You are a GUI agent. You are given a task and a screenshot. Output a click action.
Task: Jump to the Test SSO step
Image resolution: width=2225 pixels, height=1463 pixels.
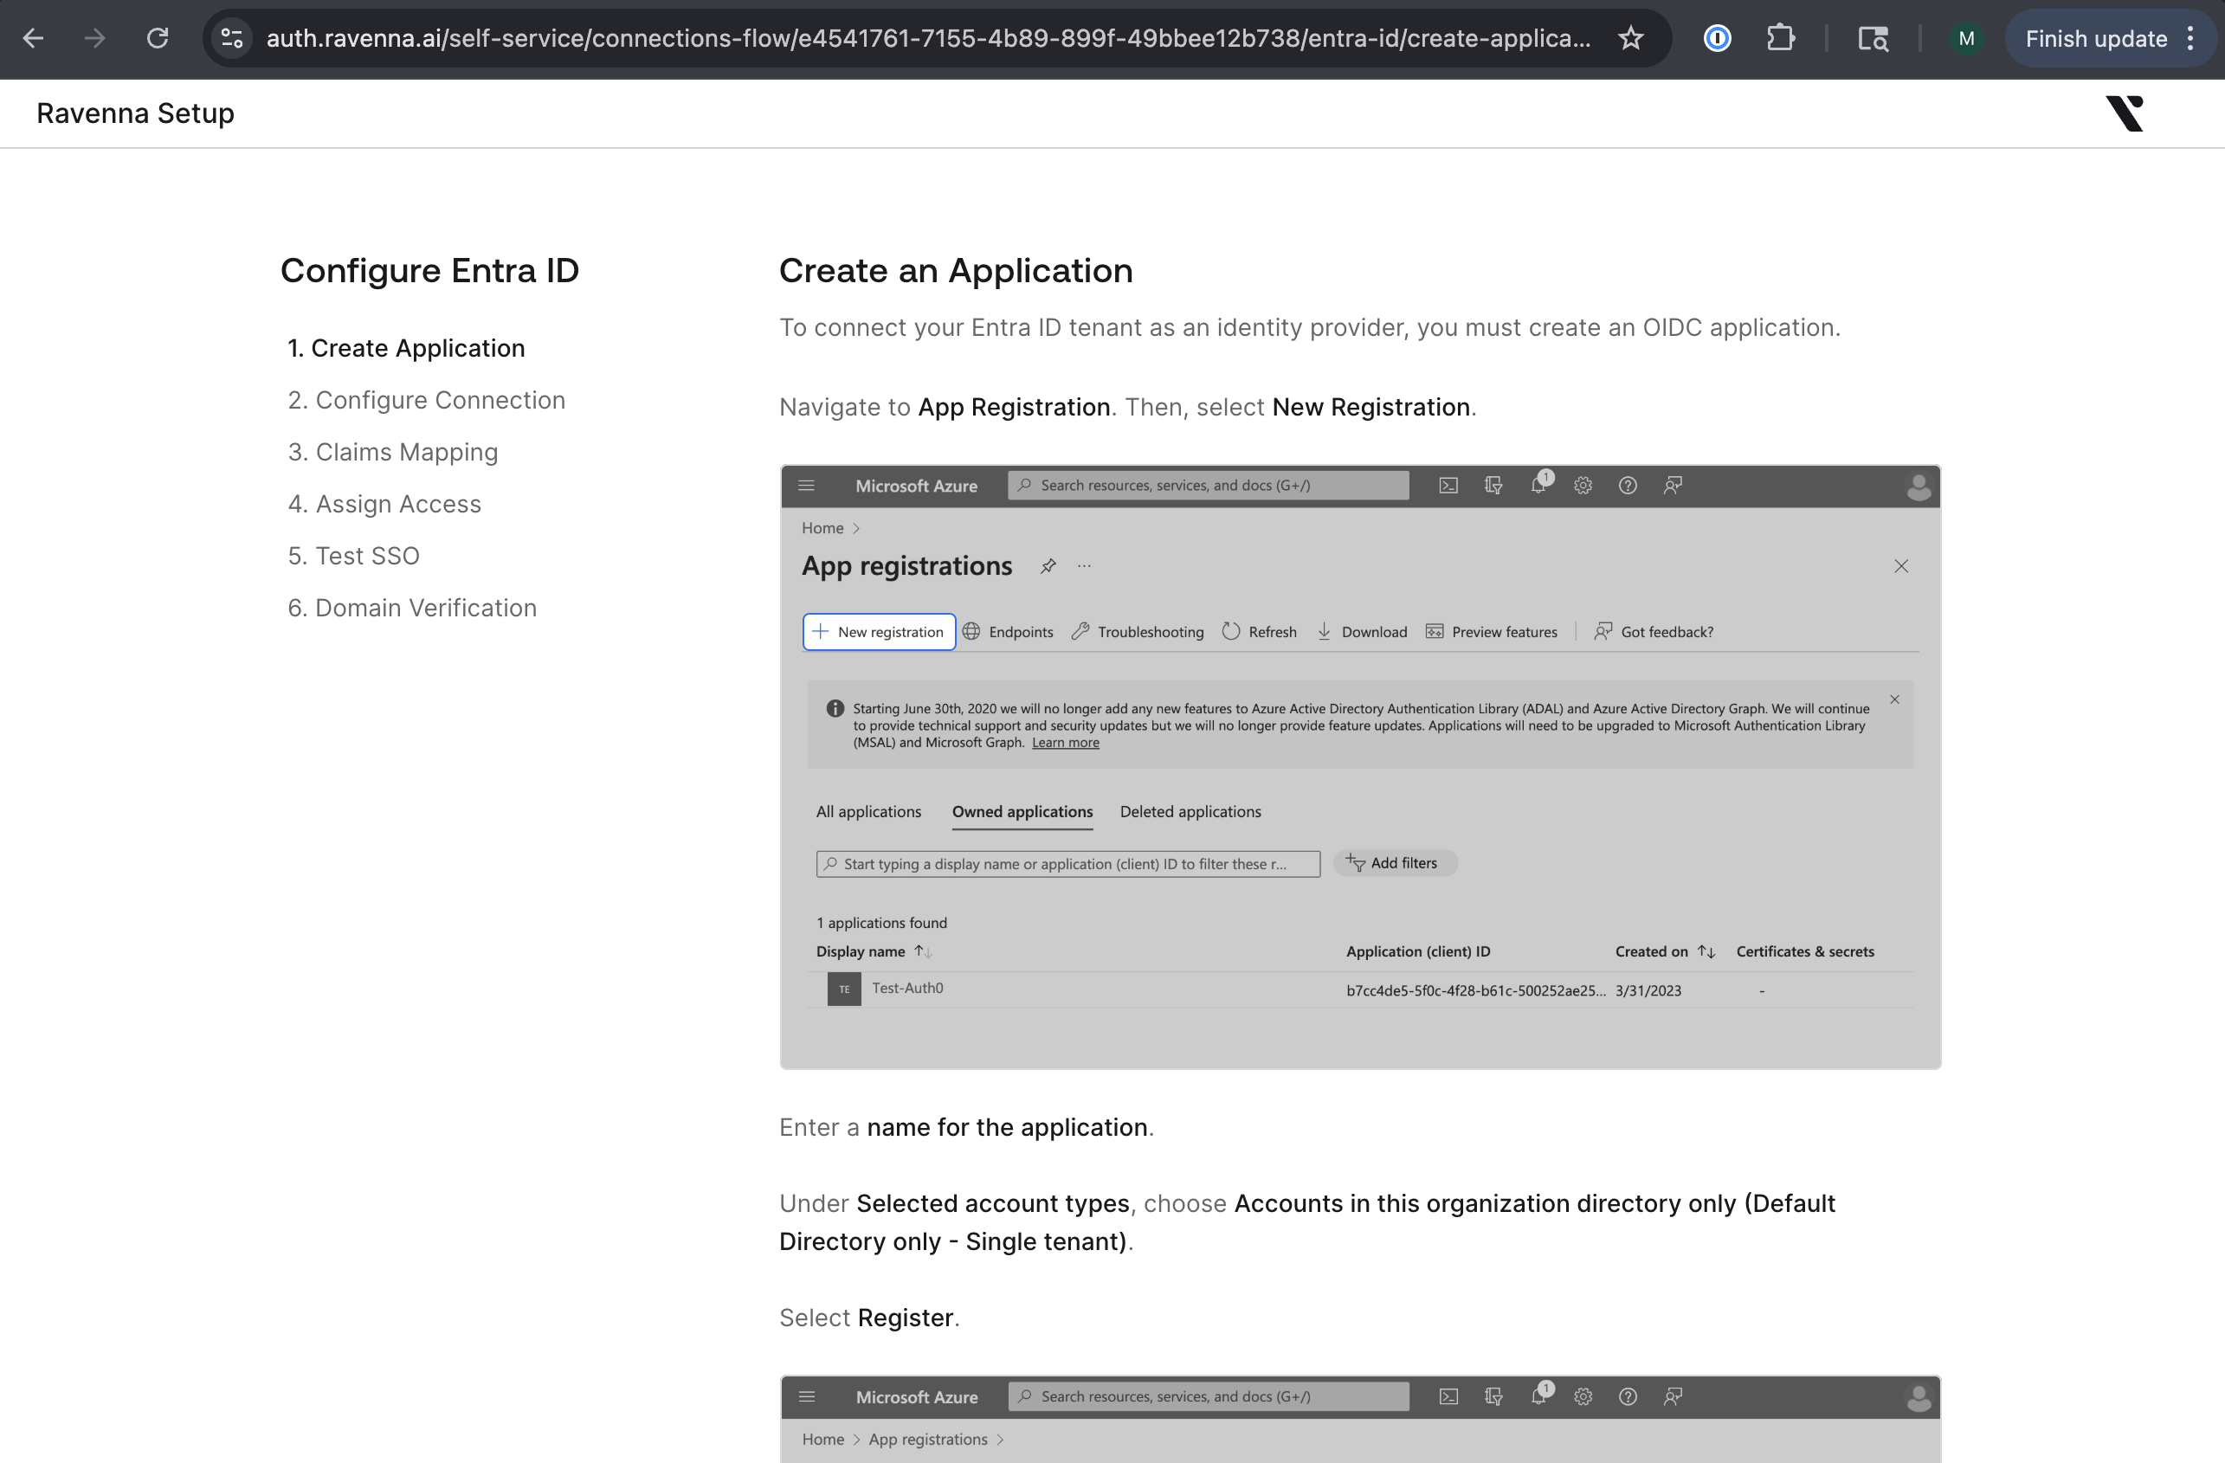coord(353,557)
